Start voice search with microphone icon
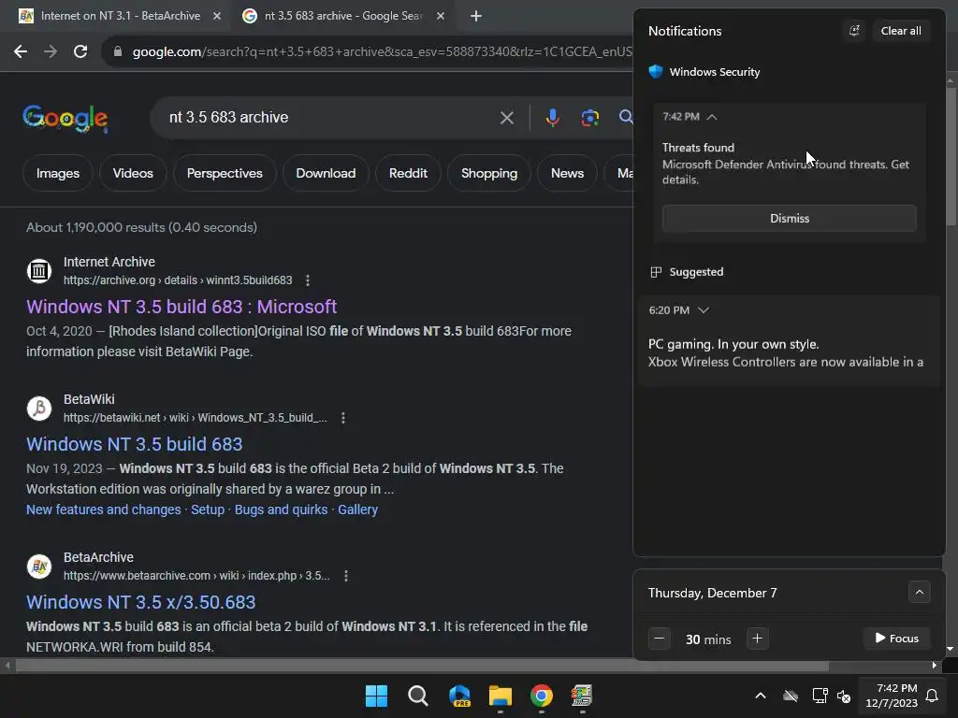Screen dimensions: 958x718 coord(552,118)
